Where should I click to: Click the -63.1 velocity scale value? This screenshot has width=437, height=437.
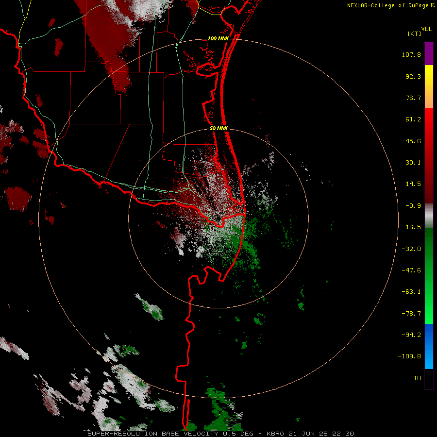(411, 292)
